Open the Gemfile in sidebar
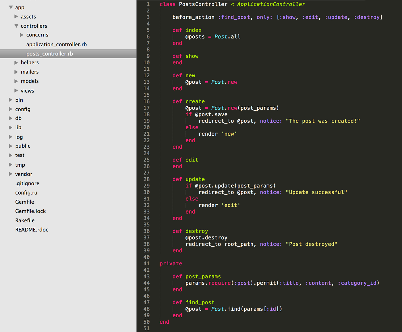Viewport: 402px width, 332px height. [25, 202]
